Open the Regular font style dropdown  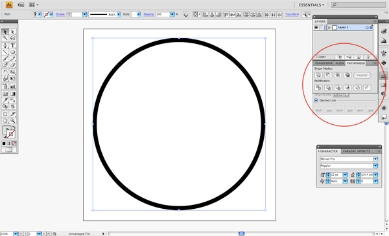[375, 166]
